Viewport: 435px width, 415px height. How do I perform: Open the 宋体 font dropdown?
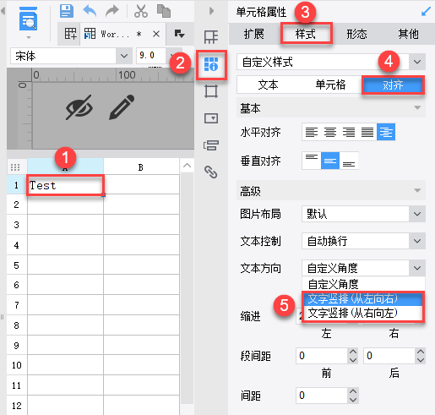(124, 56)
